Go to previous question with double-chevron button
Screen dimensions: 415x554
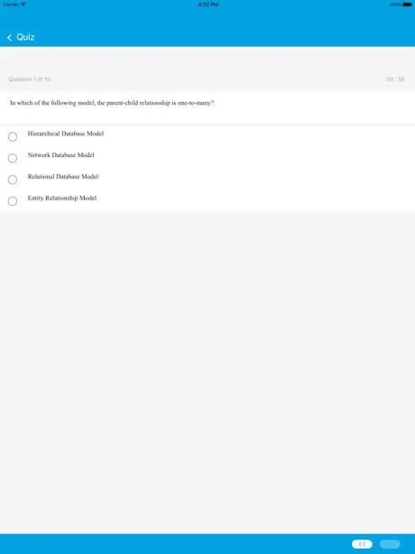[362, 544]
